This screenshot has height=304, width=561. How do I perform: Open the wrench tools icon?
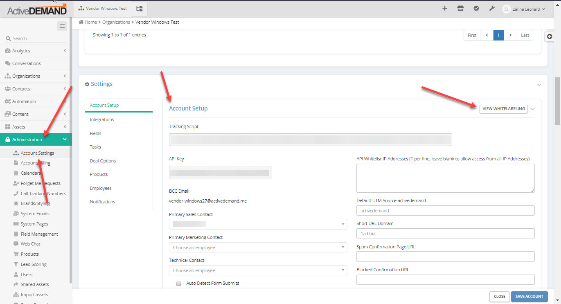pos(492,8)
